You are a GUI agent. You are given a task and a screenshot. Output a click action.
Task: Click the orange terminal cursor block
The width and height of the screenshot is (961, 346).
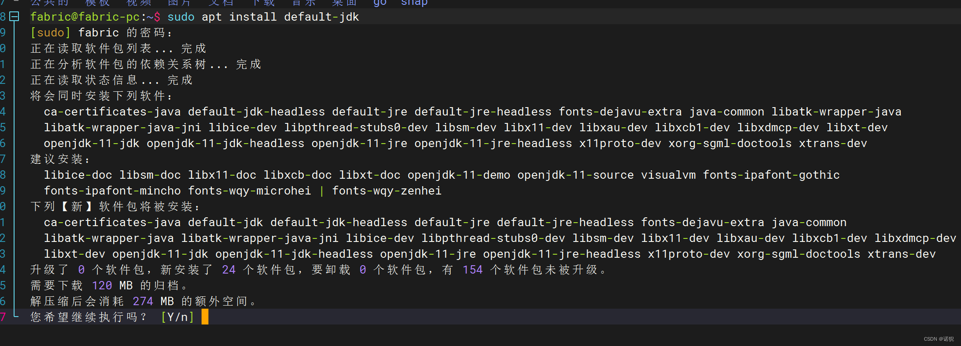[205, 317]
